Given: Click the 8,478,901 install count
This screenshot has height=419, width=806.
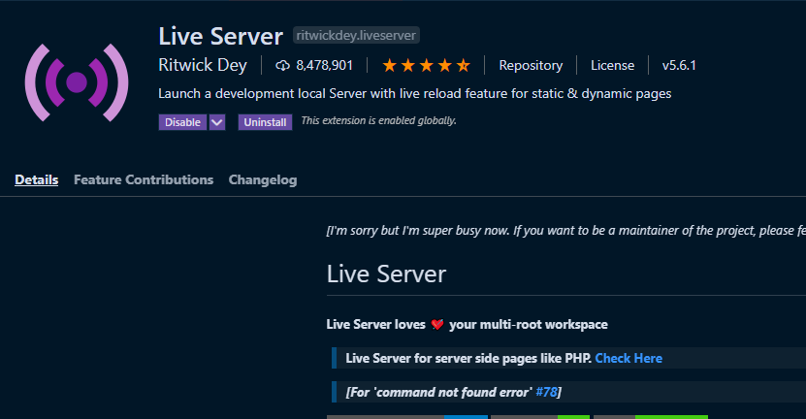Looking at the screenshot, I should (324, 65).
